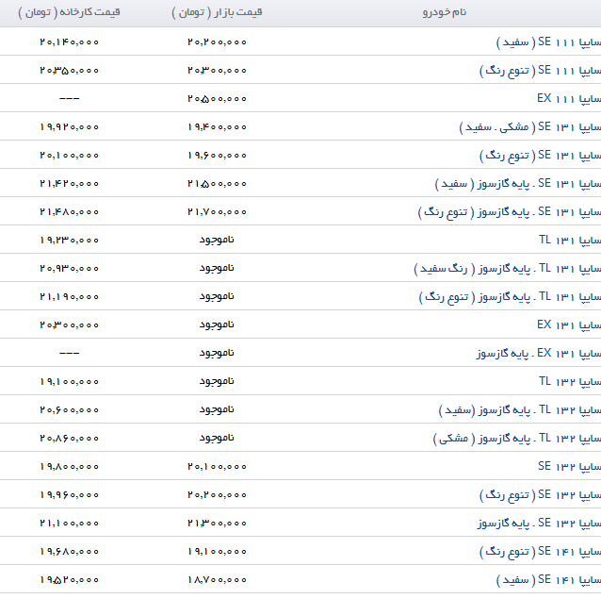Image resolution: width=601 pixels, height=599 pixels.
Task: Open Saipa 132 TL گازسوز (مشکی) link
Action: 517,439
